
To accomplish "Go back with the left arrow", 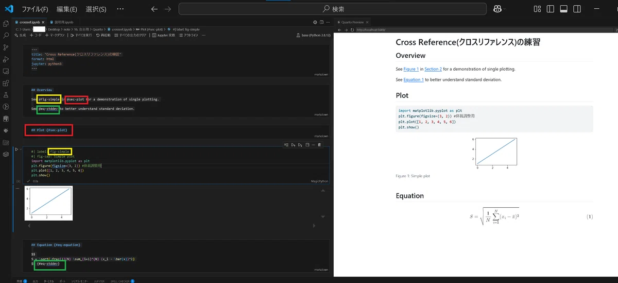I will (154, 9).
